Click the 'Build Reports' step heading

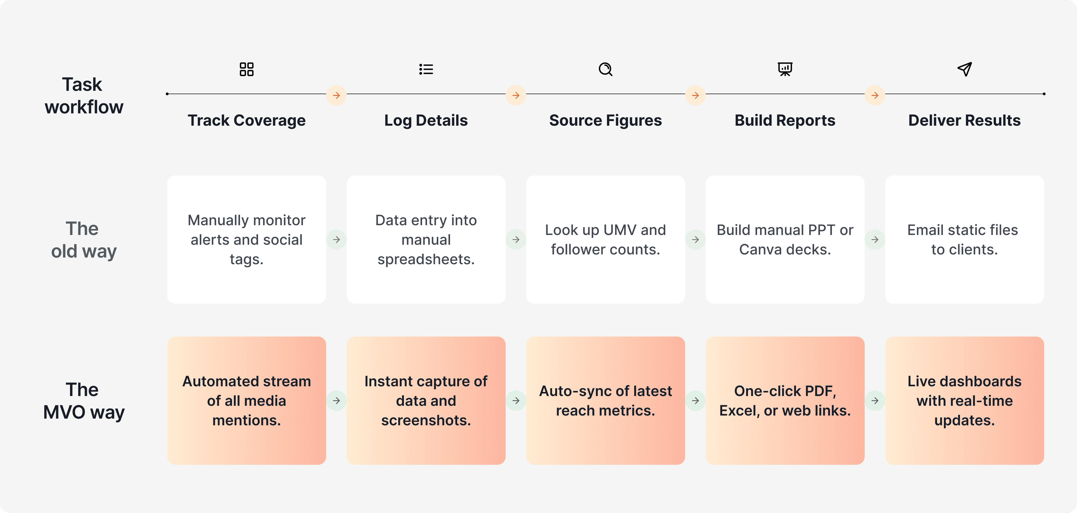[785, 120]
